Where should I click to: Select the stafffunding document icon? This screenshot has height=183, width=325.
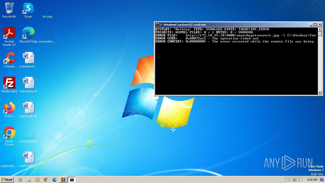(28, 160)
